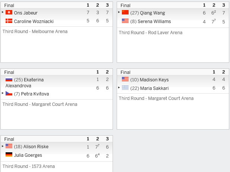230x172 pixels.
Task: Click the winner arrow next to Qiang Wang
Action: coord(119,12)
